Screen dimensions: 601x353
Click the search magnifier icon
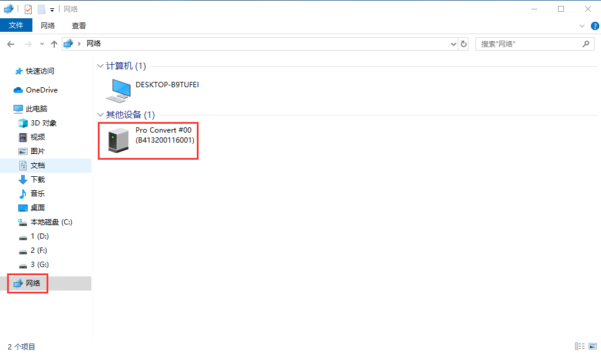(586, 44)
